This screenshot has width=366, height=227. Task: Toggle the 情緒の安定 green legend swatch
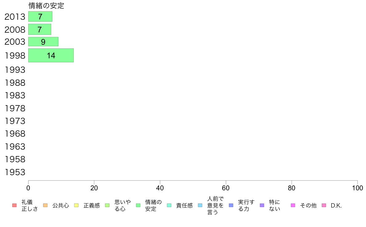pos(138,205)
